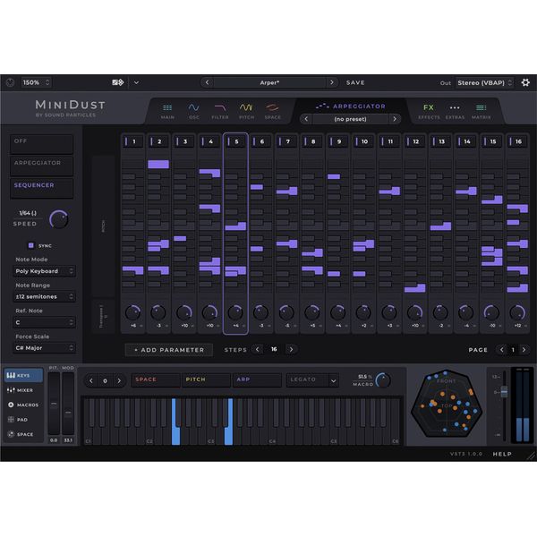This screenshot has width=537, height=537.
Task: Set mode to ARPEGGIATOR
Action: [42, 166]
